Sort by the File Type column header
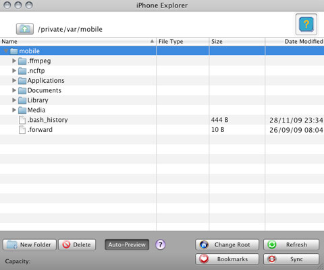The image size is (324, 270). pos(182,42)
